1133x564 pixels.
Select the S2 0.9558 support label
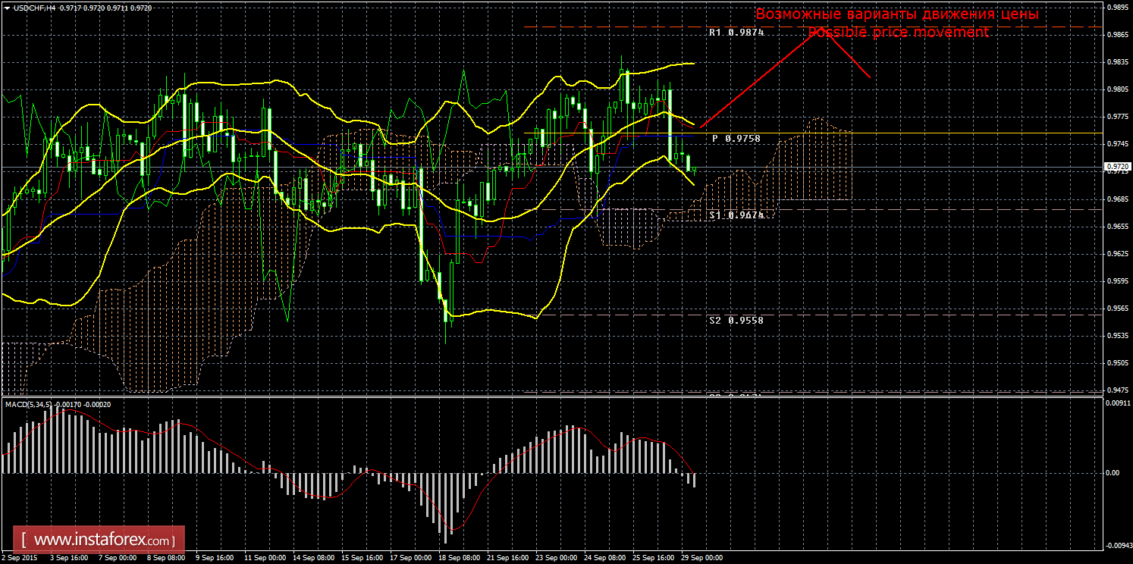tap(736, 320)
